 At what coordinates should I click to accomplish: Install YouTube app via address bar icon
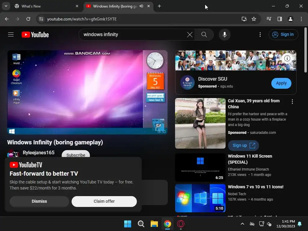click(244, 19)
